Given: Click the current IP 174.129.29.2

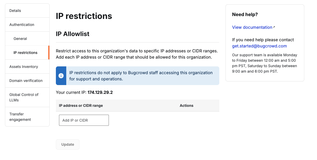Looking at the screenshot, I should tap(100, 92).
